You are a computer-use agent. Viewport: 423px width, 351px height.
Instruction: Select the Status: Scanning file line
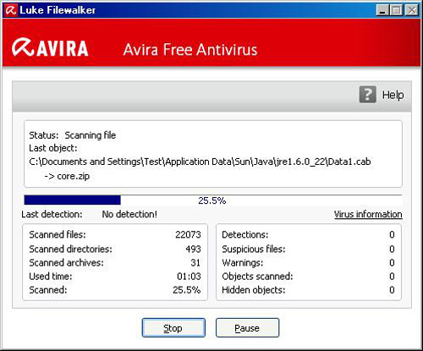point(73,135)
